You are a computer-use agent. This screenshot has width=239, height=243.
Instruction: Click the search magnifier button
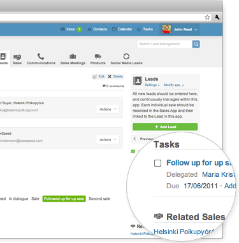[x=196, y=44]
